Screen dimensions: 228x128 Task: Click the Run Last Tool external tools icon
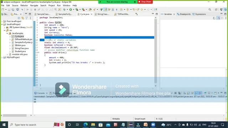[83, 10]
